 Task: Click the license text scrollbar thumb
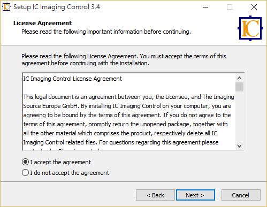pos(239,87)
